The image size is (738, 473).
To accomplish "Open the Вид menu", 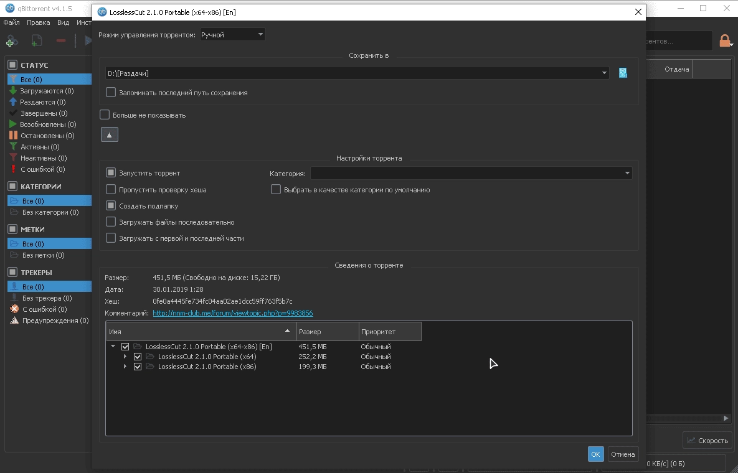I will coord(63,22).
